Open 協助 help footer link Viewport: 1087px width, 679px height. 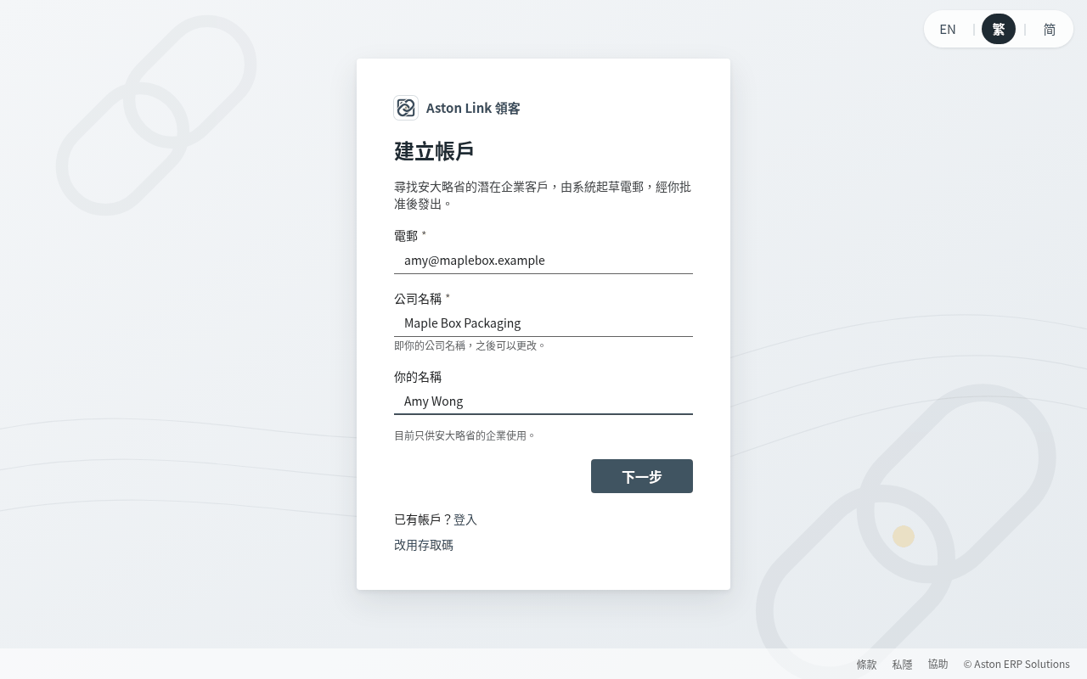pos(938,665)
